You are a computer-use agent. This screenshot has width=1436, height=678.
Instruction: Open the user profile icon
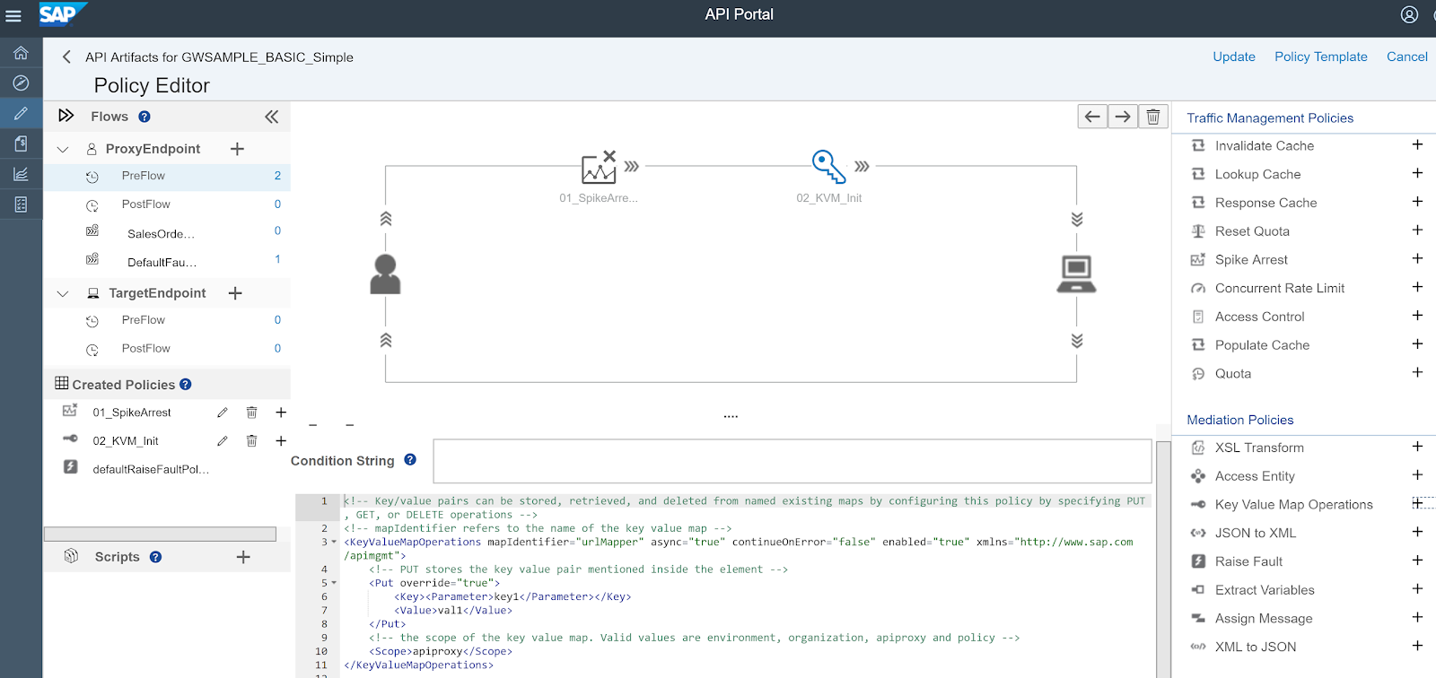(1409, 14)
